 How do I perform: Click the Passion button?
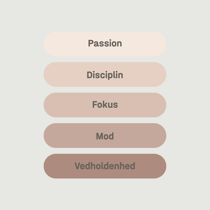pos(105,44)
